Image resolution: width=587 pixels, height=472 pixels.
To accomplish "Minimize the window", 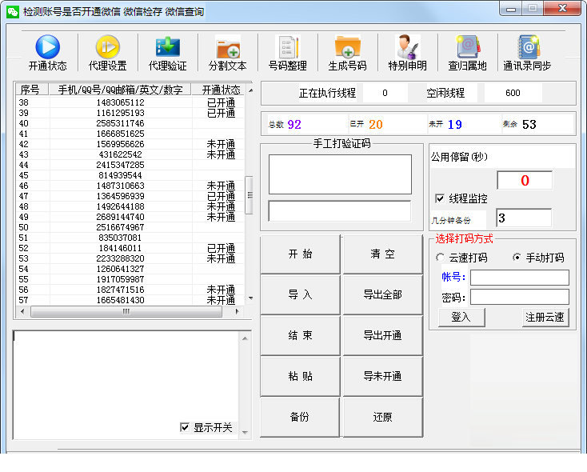I will click(511, 9).
